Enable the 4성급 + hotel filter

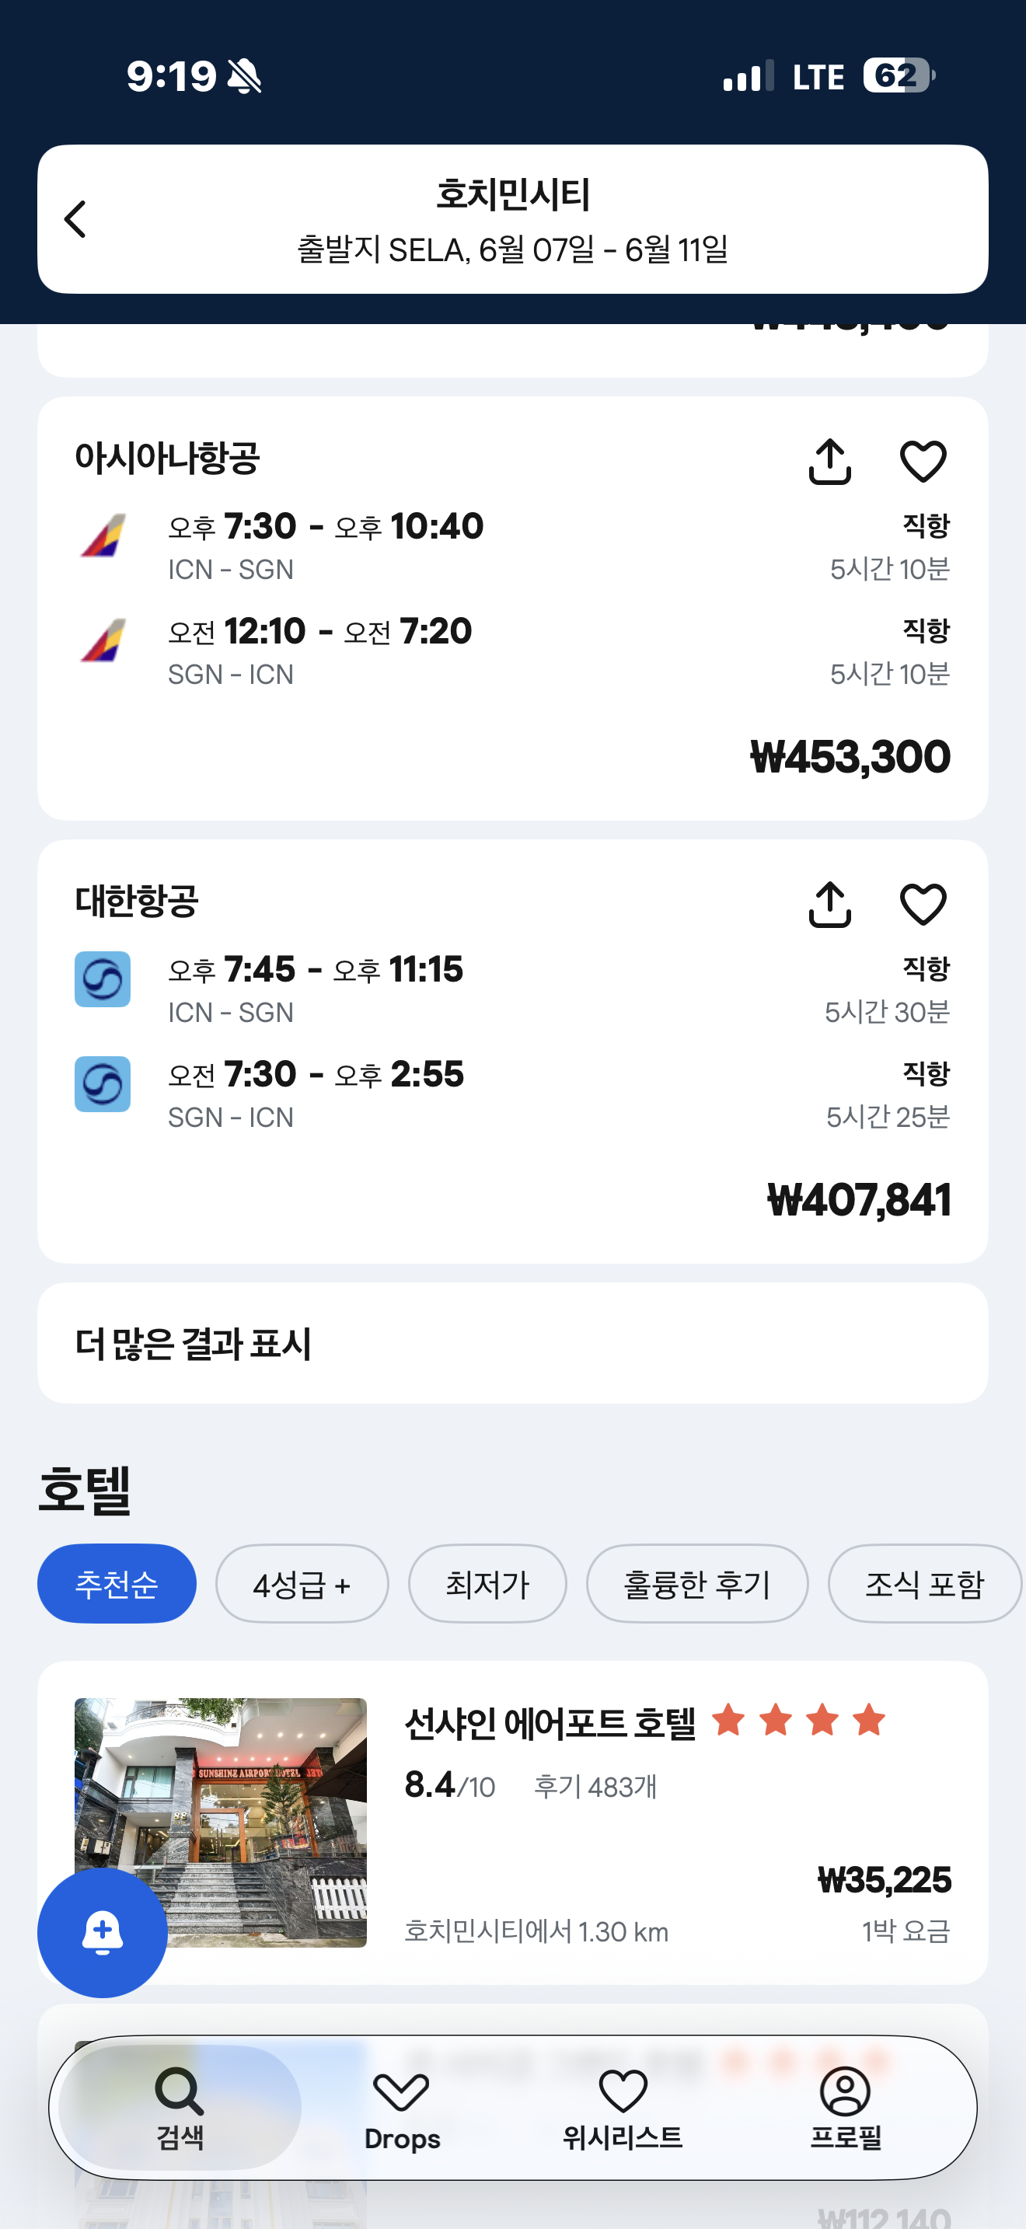point(302,1583)
